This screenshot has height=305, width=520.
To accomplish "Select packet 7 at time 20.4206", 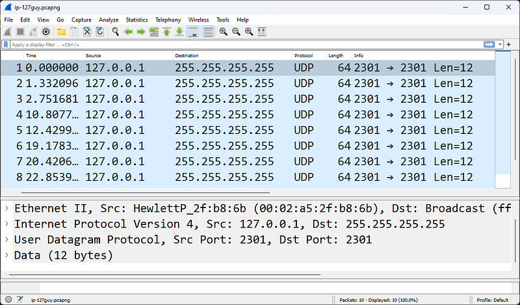I will pos(248,161).
